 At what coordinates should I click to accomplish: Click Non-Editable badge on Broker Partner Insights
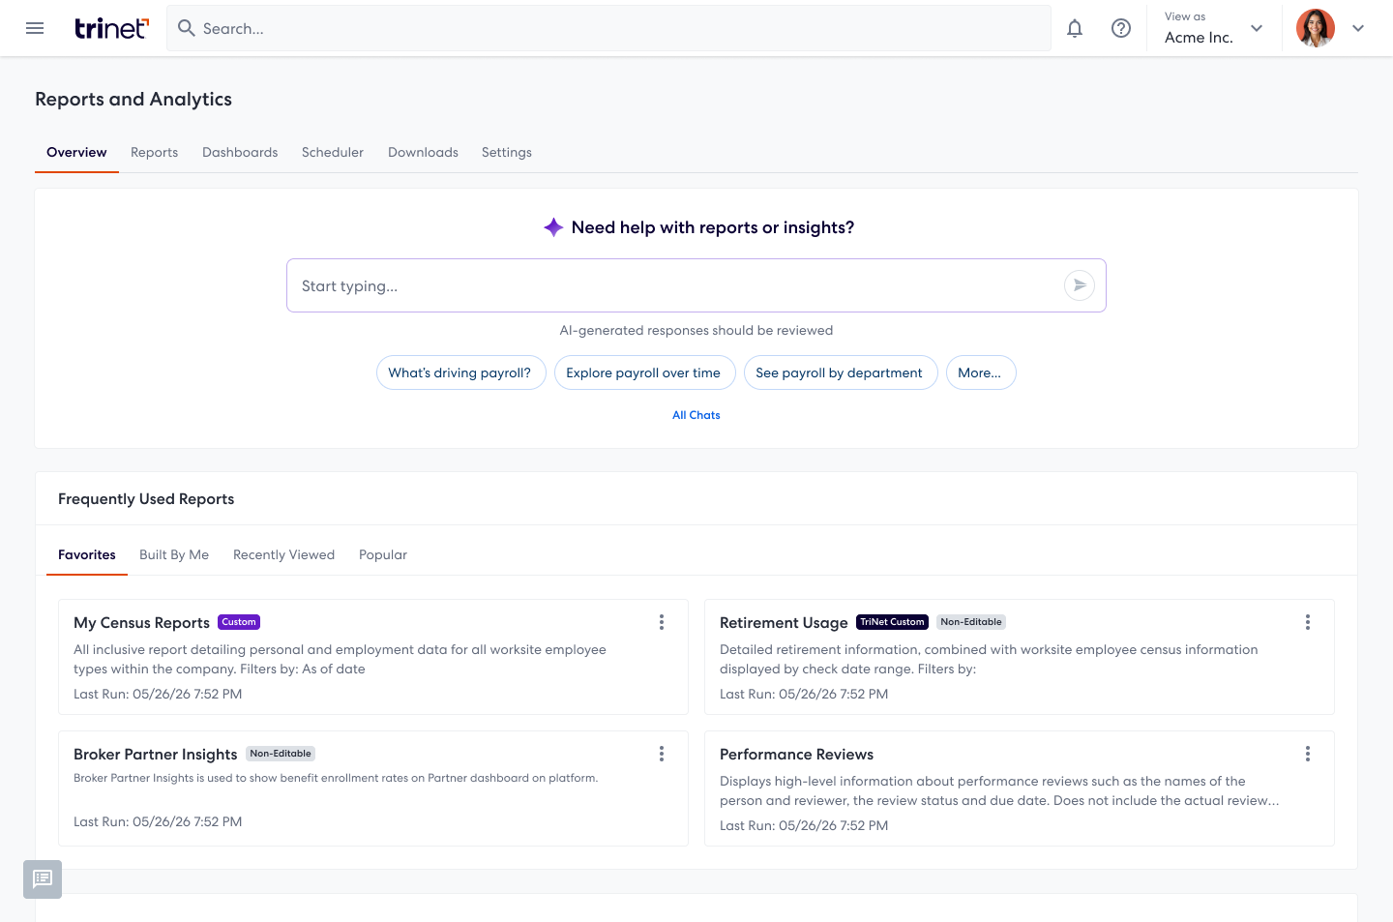click(281, 754)
